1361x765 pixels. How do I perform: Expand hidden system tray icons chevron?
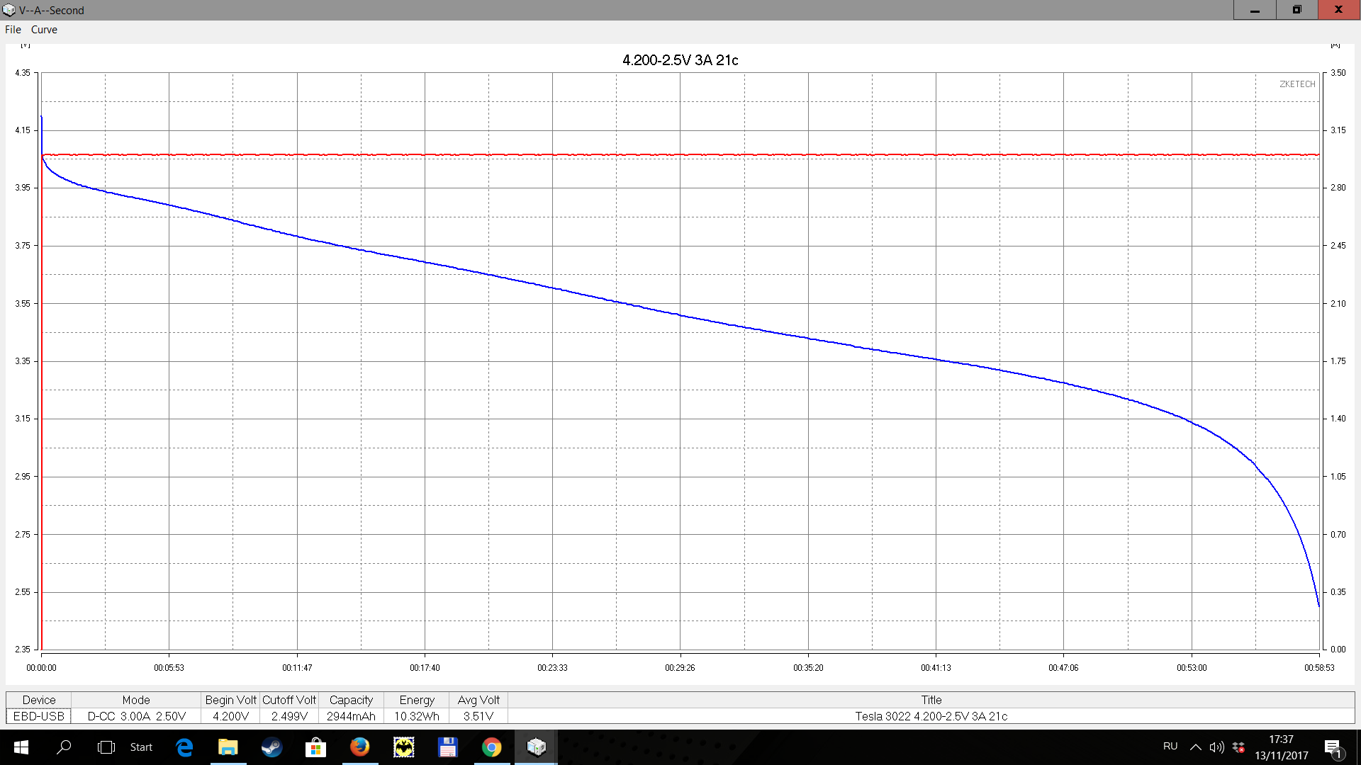click(1195, 747)
